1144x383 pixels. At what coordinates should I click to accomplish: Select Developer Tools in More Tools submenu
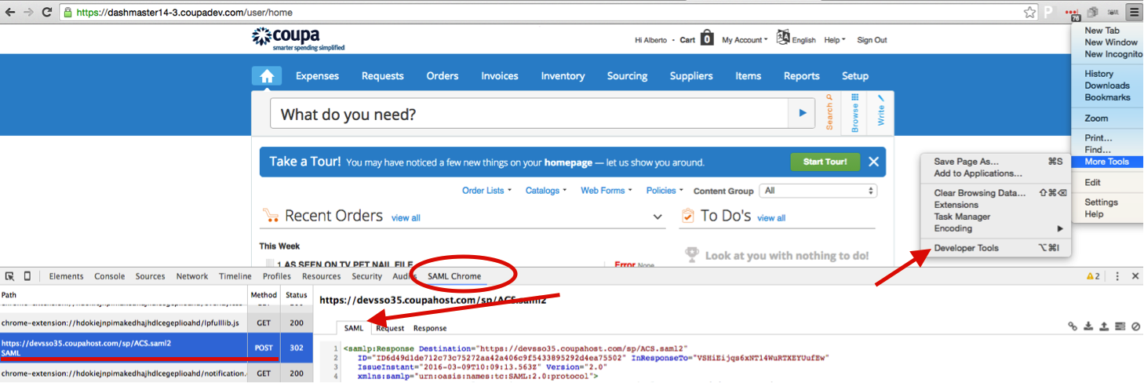(996, 248)
